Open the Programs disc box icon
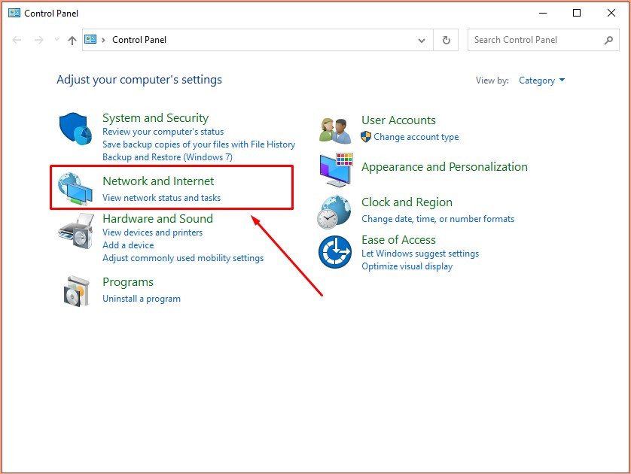 pos(75,290)
